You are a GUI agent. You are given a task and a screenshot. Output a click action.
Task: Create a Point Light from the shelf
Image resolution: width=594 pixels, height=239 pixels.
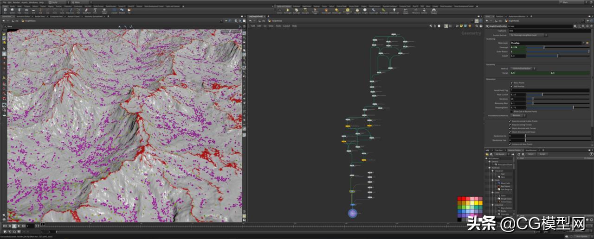click(x=288, y=11)
